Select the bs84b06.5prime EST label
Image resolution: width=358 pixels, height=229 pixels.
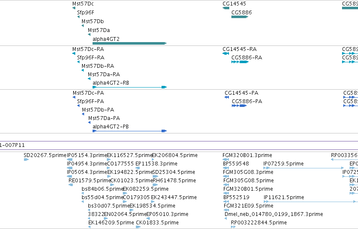tap(103, 189)
